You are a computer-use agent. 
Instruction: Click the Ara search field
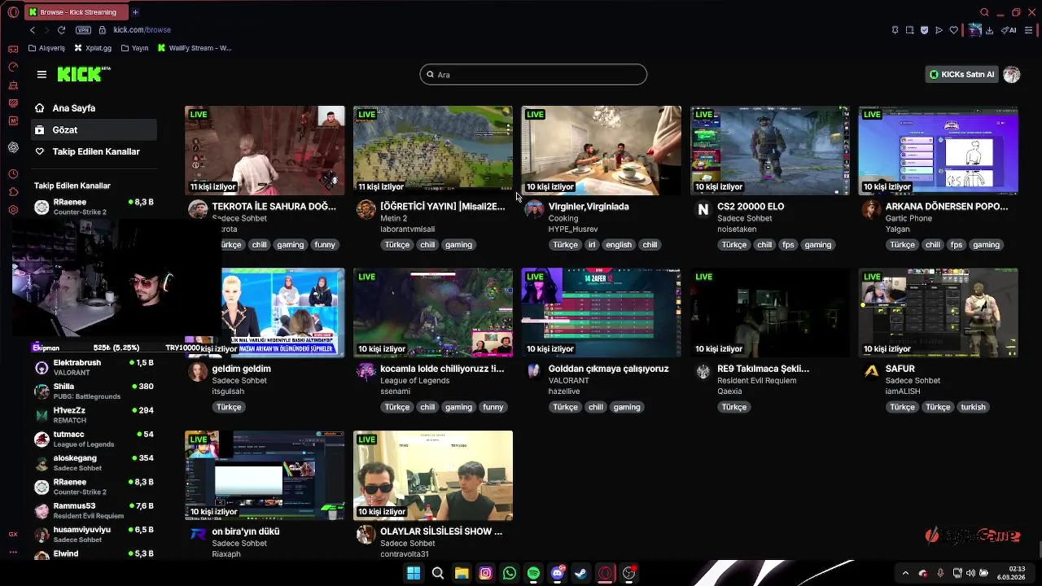click(x=533, y=74)
